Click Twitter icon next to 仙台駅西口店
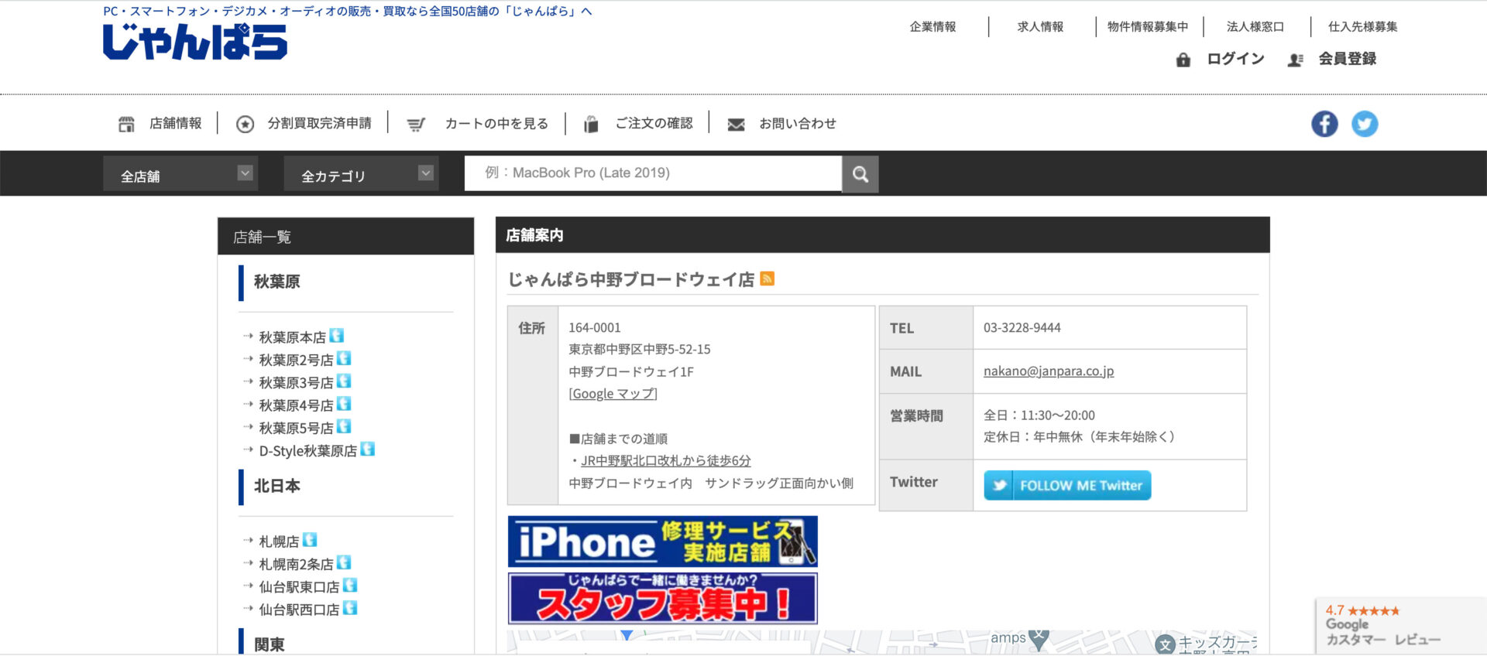Viewport: 1487px width, 656px height. point(350,608)
